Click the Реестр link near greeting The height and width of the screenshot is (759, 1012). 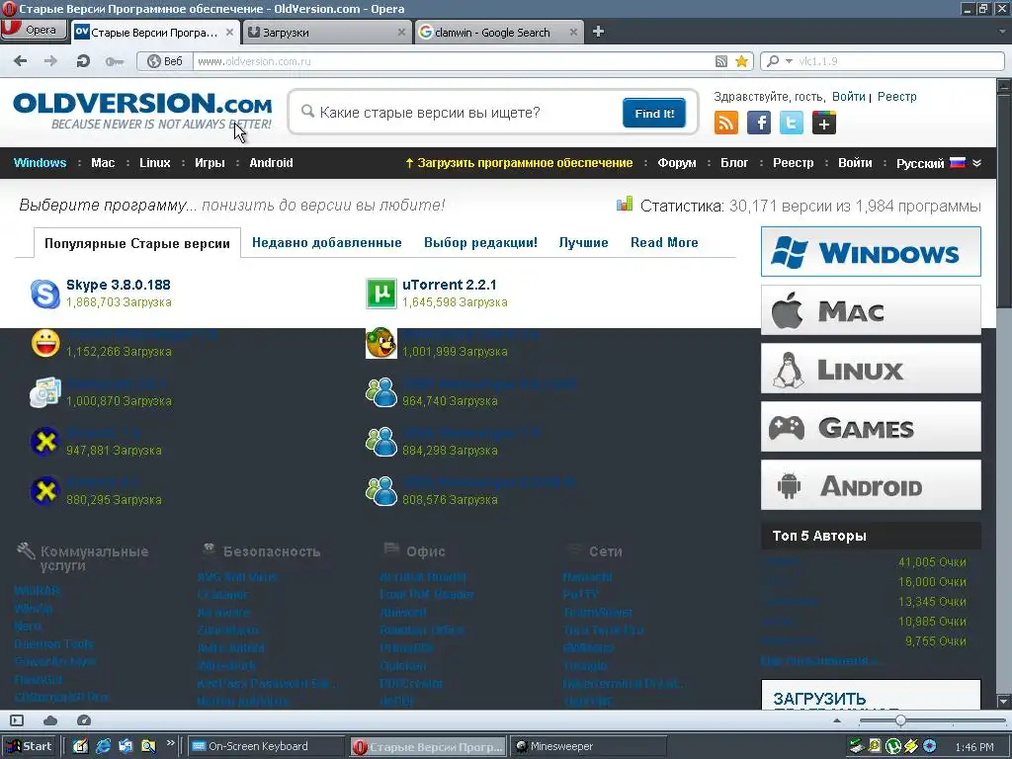[x=896, y=97]
